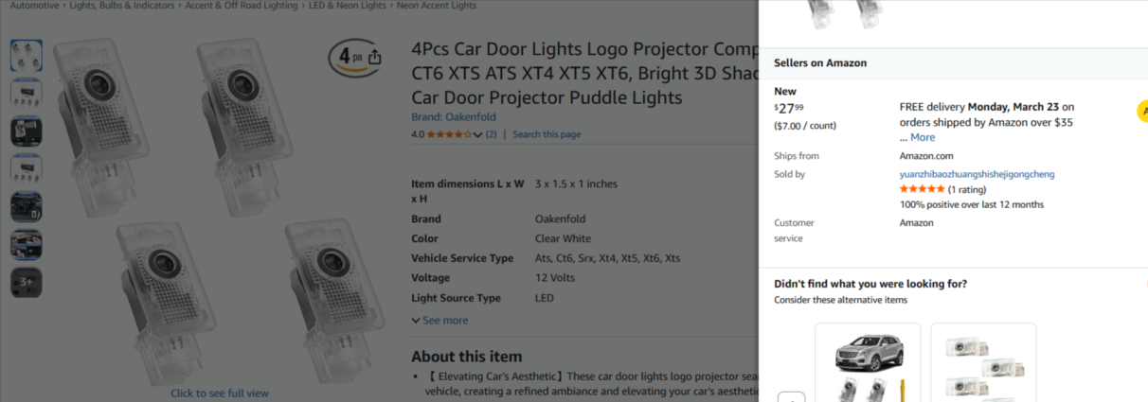Navigate to Accent & Off Road Lighting
Screen dimensions: 1148x402
tap(242, 6)
